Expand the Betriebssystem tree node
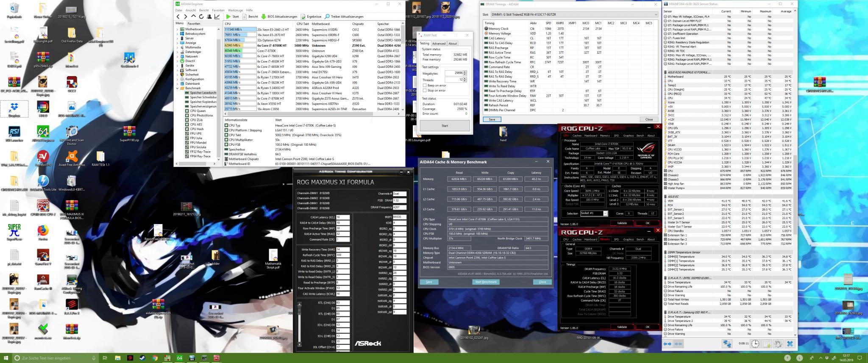The width and height of the screenshot is (868, 363). 178,34
